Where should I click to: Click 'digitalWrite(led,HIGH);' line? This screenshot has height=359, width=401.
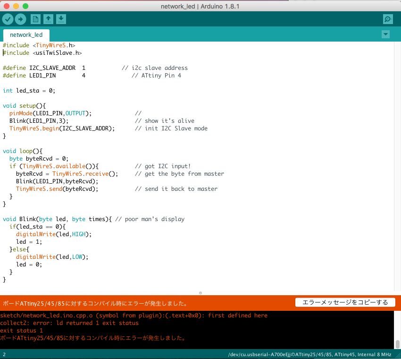(54, 234)
